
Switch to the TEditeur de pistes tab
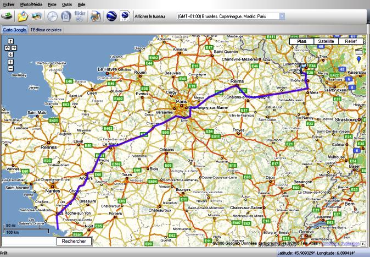coord(46,30)
